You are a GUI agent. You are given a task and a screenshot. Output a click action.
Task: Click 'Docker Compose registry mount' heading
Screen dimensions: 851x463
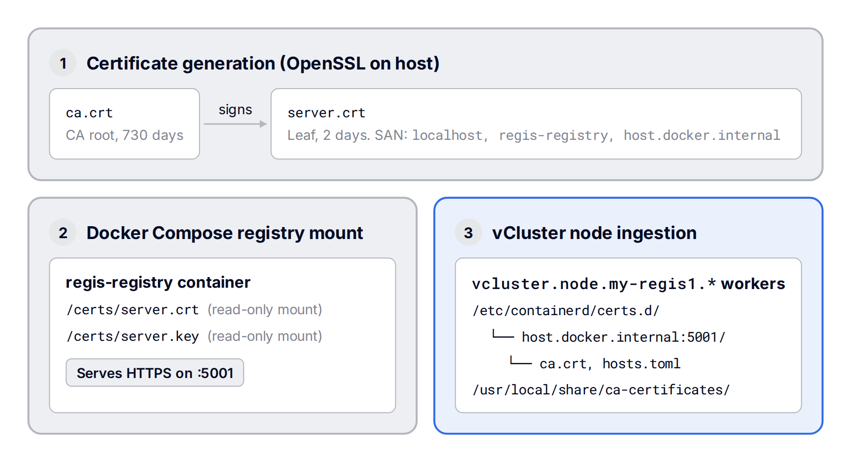coord(225,233)
